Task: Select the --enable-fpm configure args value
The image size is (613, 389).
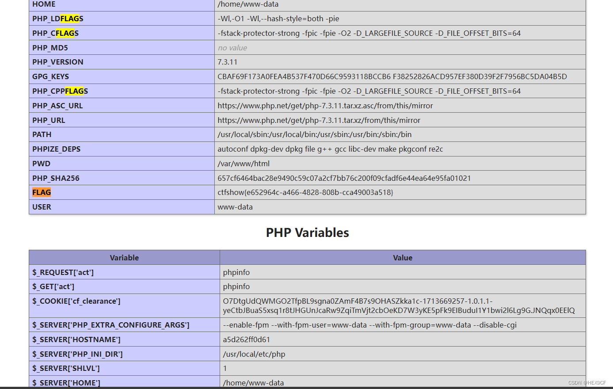Action: tap(370, 325)
